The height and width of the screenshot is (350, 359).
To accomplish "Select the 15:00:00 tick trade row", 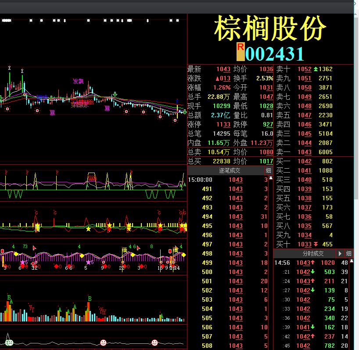I will (228, 180).
